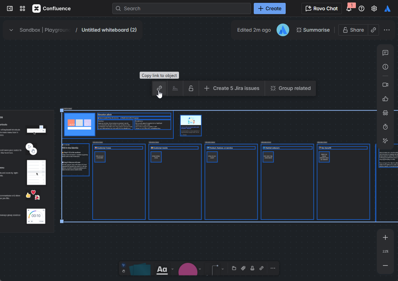Click the squiggle icon in floating toolbar
398x281 pixels.
pos(175,88)
